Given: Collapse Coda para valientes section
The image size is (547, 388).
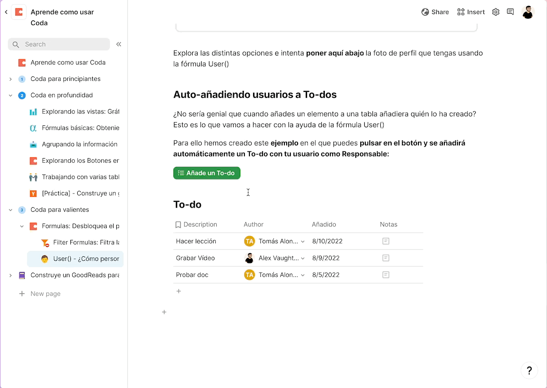Looking at the screenshot, I should (x=10, y=210).
